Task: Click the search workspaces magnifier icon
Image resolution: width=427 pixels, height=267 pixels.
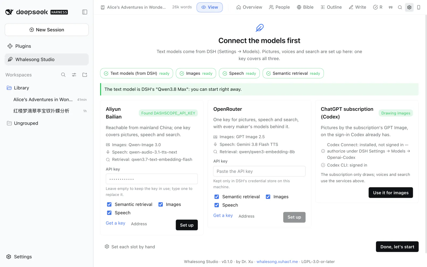Action: click(63, 75)
